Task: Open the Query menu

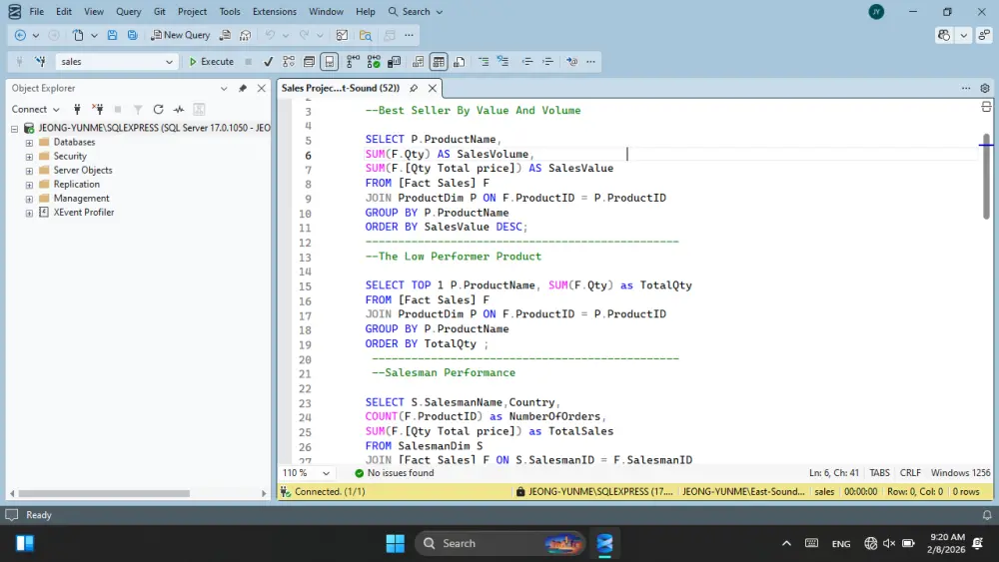Action: [x=128, y=11]
